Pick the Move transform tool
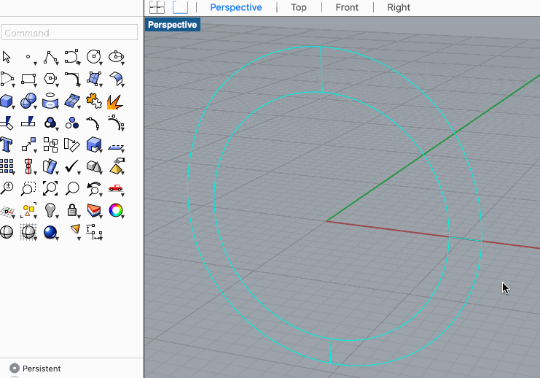This screenshot has width=540, height=378. (28, 145)
